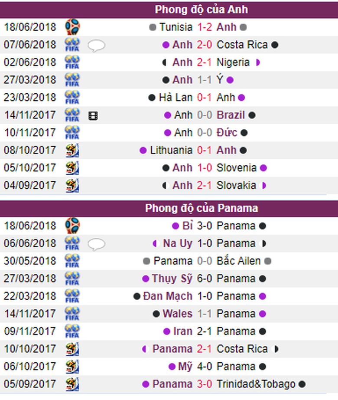Click the qualifier icon on 05/09/2017 row
The width and height of the screenshot is (338, 400).
[x=72, y=384]
